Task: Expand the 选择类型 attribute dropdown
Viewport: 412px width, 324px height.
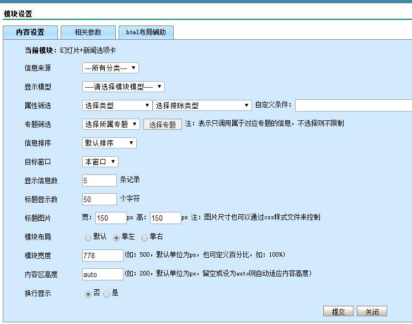Action: coord(117,106)
